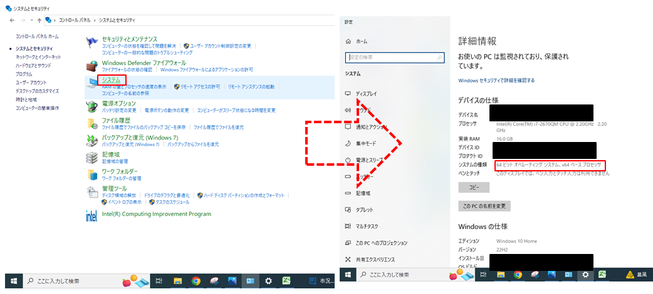Screen dimensions: 653x294
Task: Open Windows Defender ファイアウォール heading link
Action: 144,63
